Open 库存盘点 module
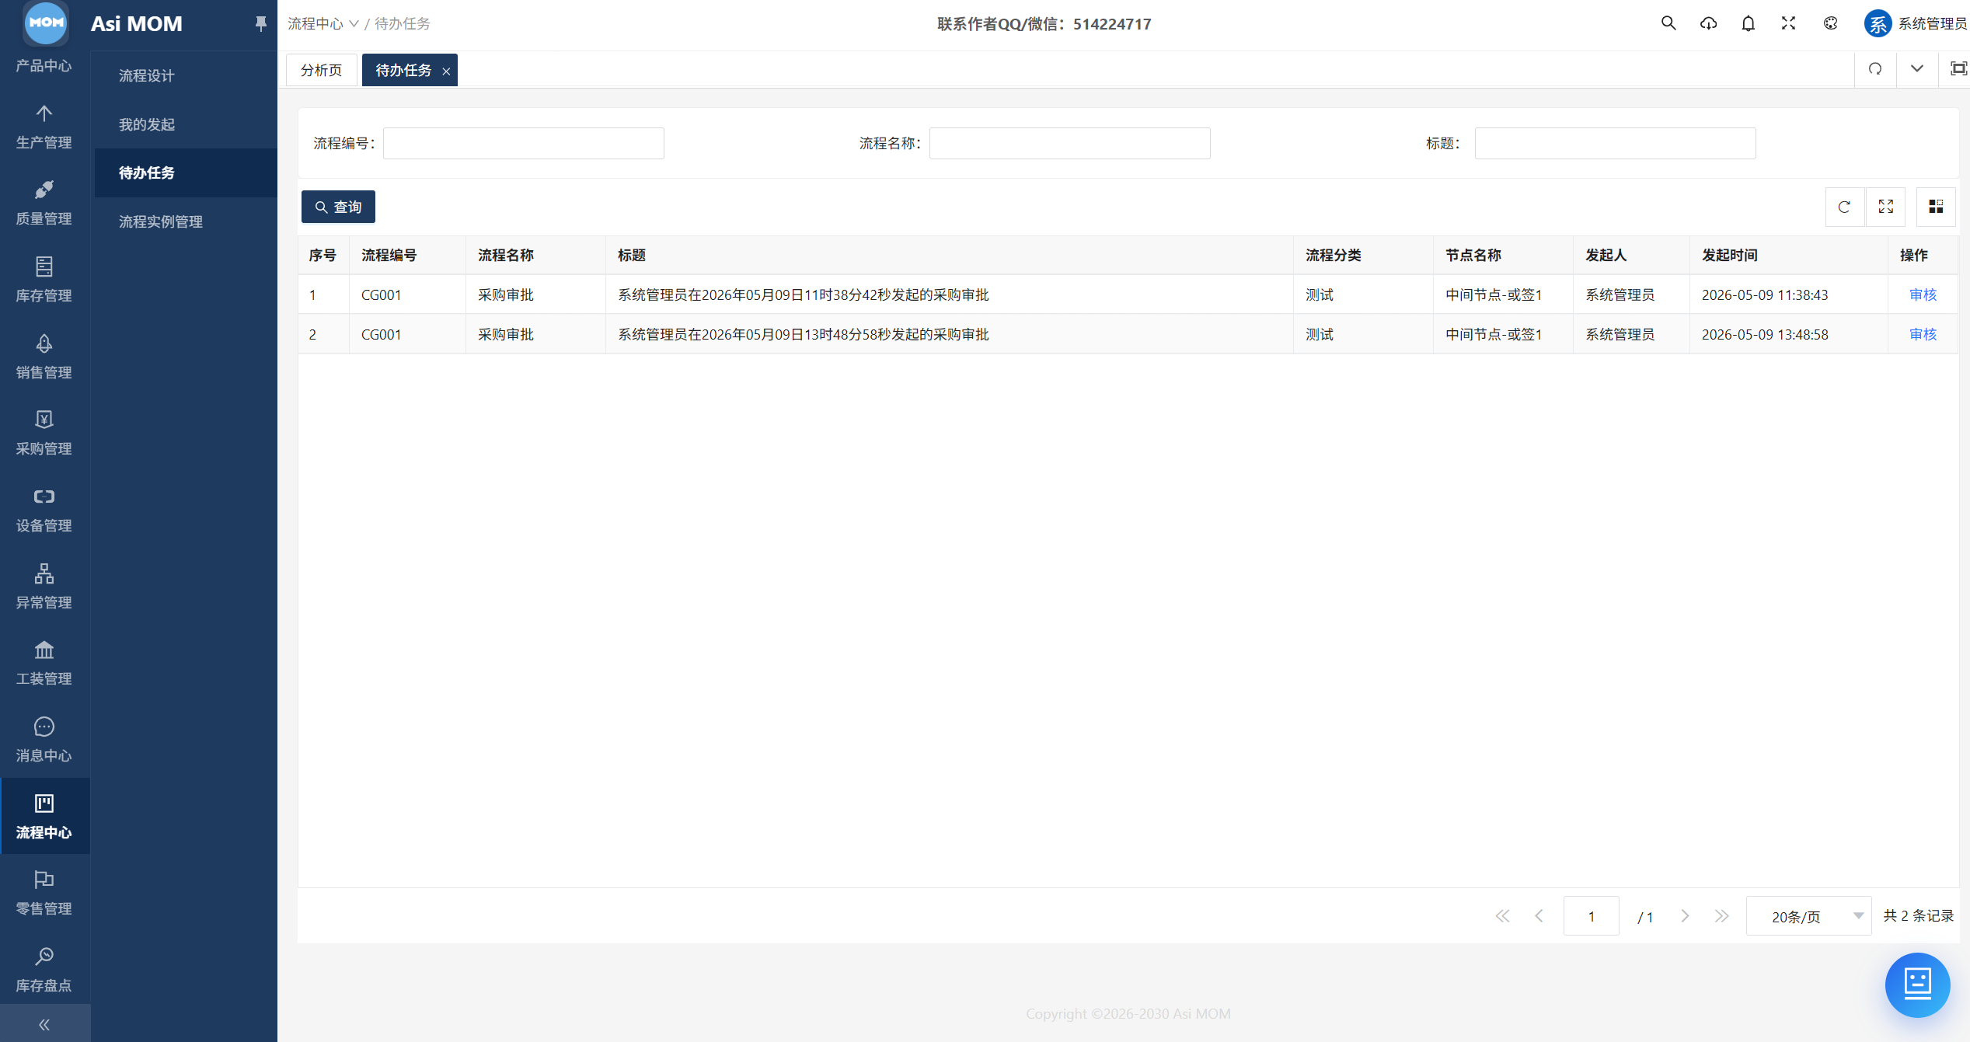Screen dimensions: 1970x1042 [x=44, y=969]
